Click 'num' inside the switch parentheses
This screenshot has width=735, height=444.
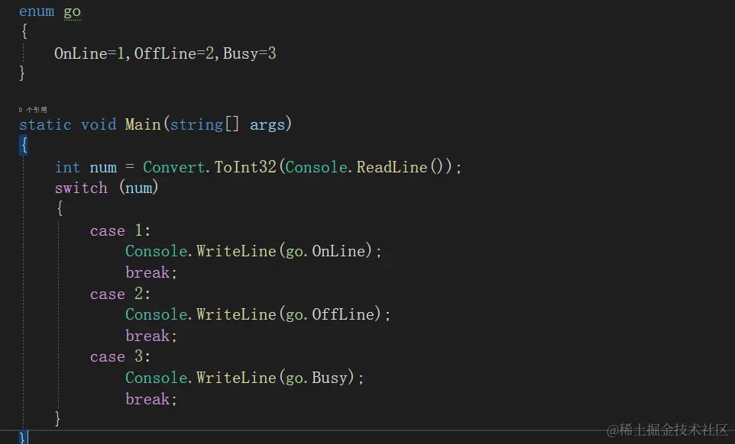pos(139,188)
